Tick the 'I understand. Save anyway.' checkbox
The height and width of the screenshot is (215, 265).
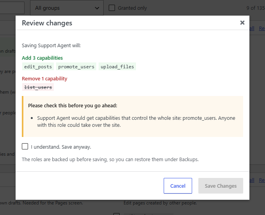click(25, 146)
